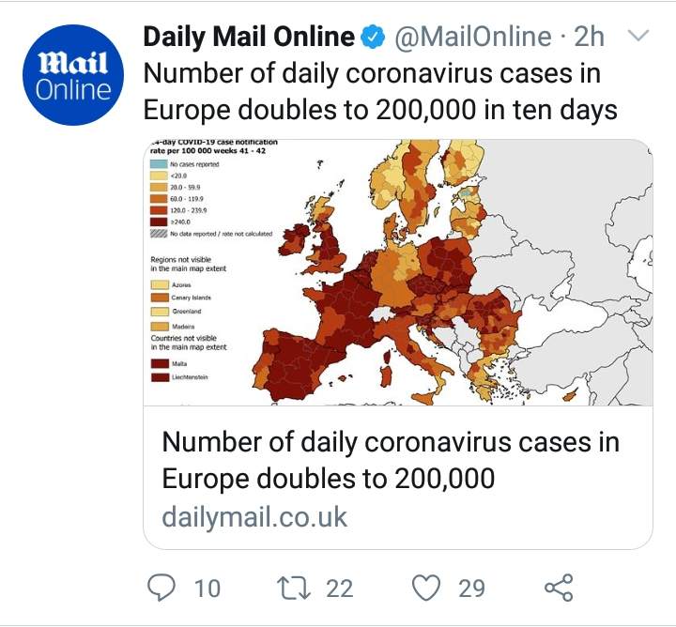Open the Europe COVID map image
Image resolution: width=676 pixels, height=627 pixels.
(x=398, y=272)
